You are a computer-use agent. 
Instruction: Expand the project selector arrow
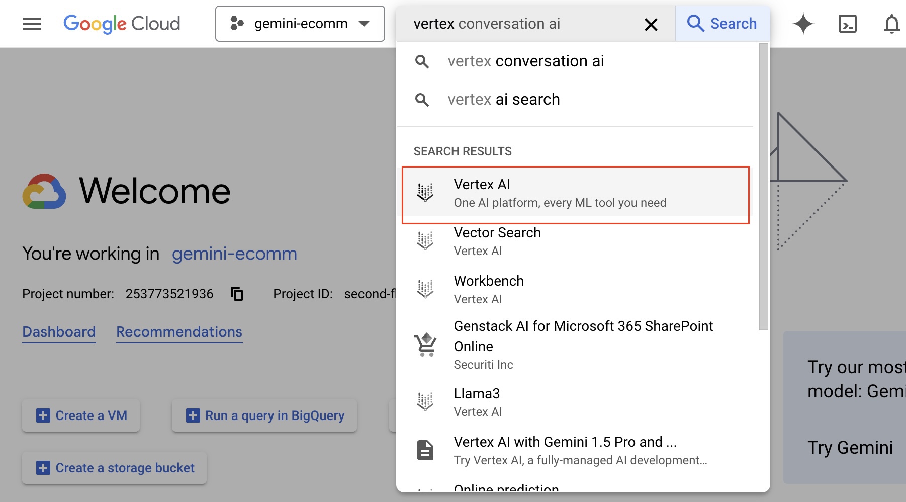[366, 24]
